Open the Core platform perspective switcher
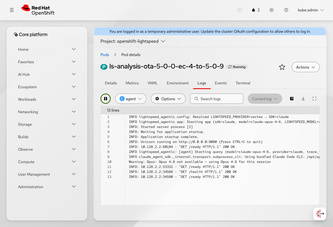The image size is (333, 227). pos(31,34)
